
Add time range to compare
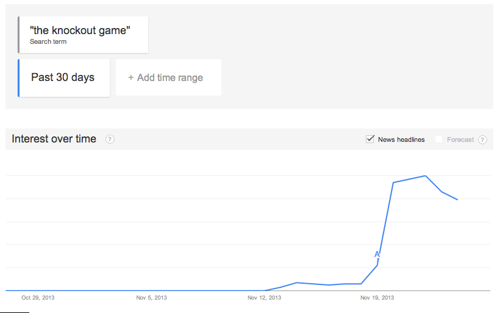[169, 77]
